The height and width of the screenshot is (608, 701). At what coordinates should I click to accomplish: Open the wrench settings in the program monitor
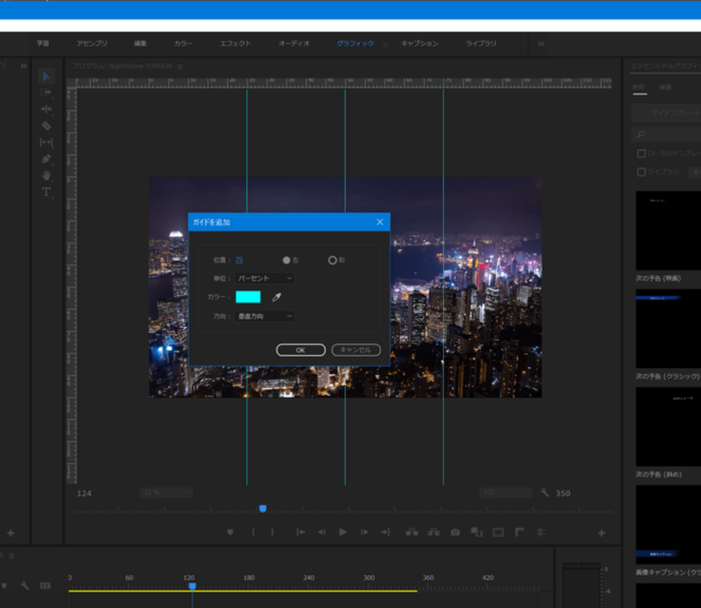pyautogui.click(x=544, y=493)
